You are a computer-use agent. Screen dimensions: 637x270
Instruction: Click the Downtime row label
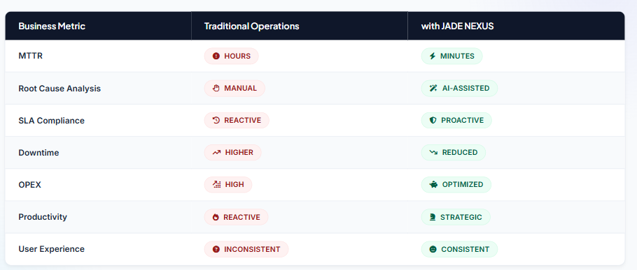[38, 153]
